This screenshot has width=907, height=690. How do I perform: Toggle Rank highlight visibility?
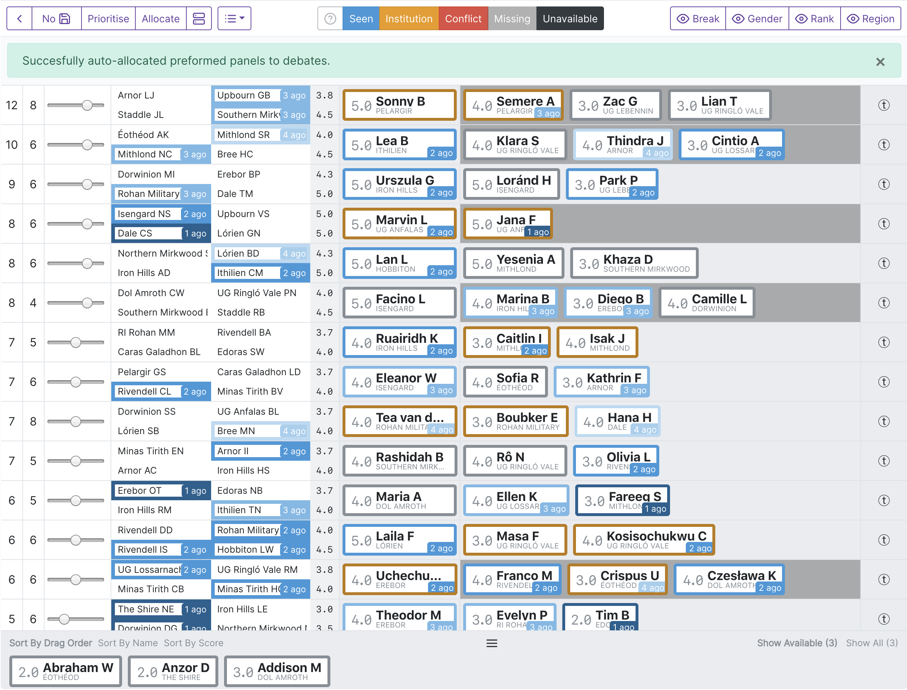tap(814, 18)
